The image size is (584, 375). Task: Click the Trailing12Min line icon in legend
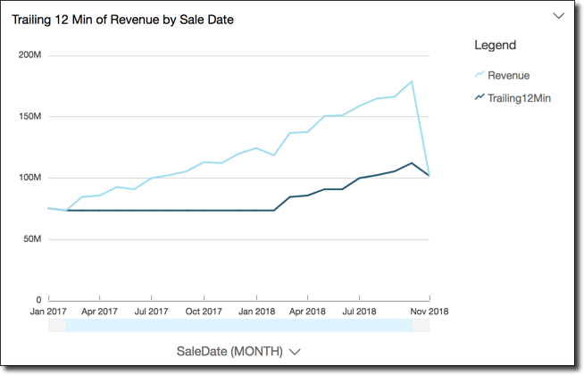pos(480,97)
